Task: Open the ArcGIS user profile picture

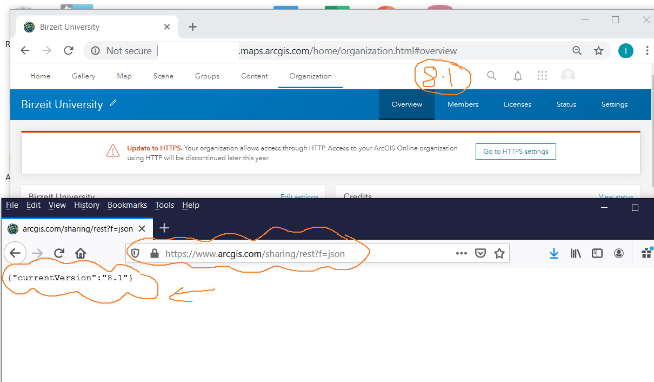Action: point(568,76)
